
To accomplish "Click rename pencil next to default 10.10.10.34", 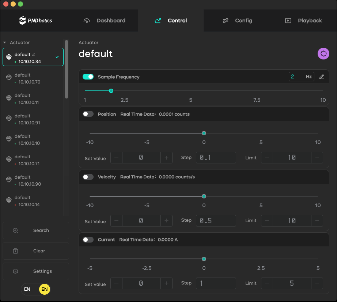I will click(34, 54).
